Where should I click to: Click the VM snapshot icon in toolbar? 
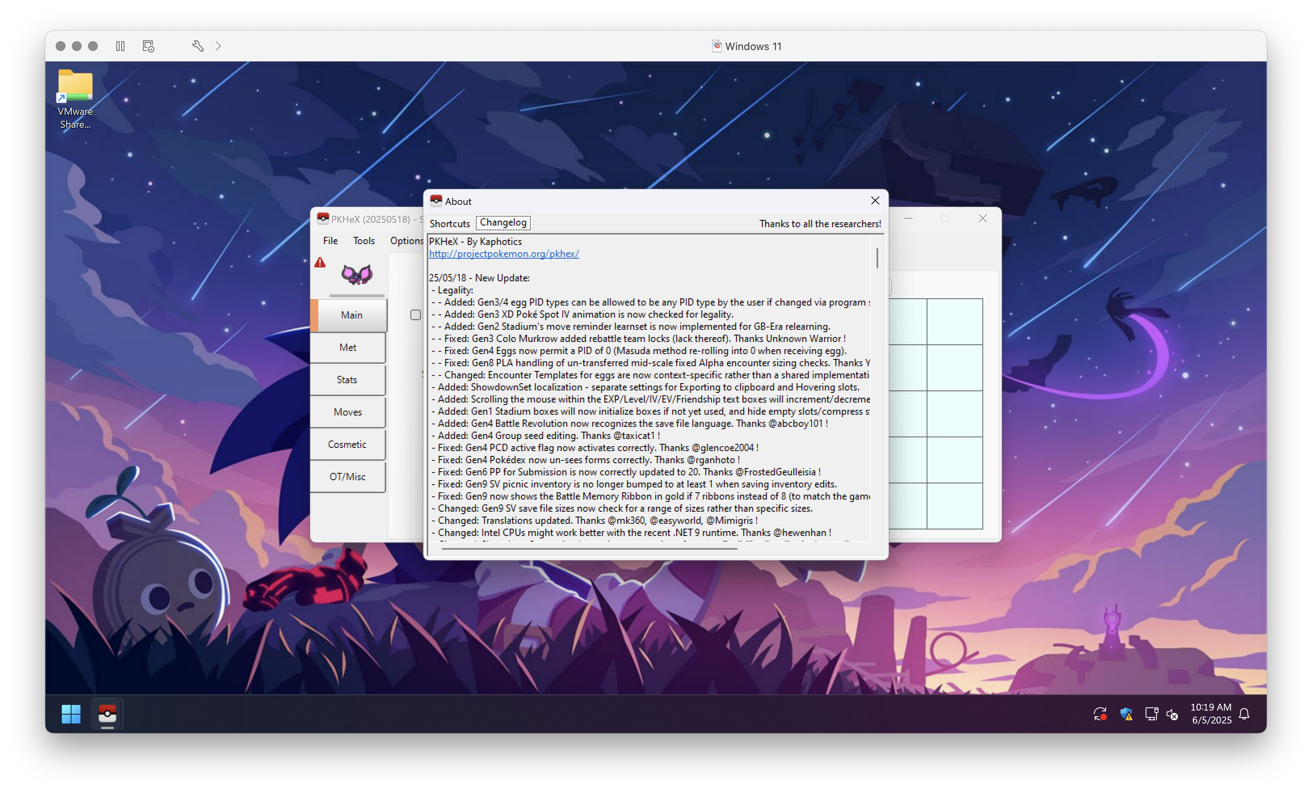pyautogui.click(x=149, y=46)
